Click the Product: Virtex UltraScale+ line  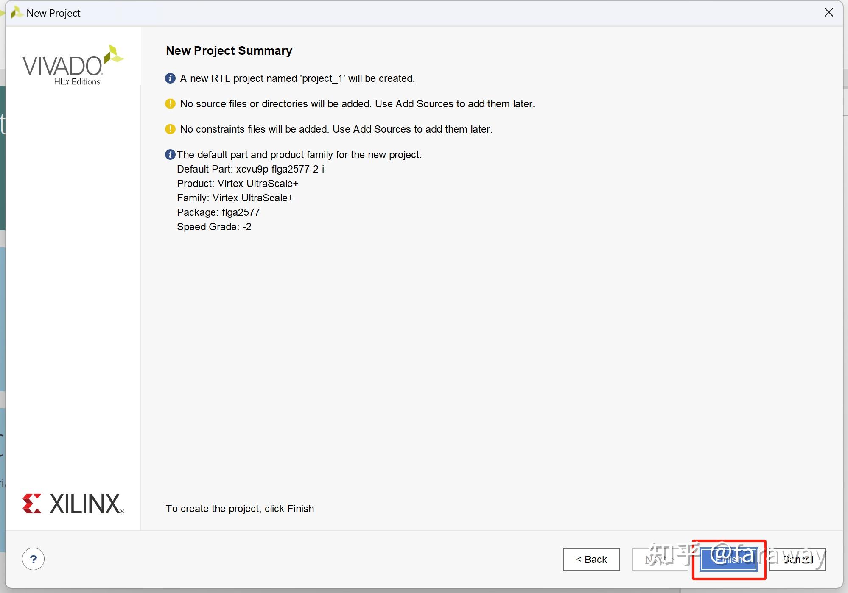tap(238, 184)
